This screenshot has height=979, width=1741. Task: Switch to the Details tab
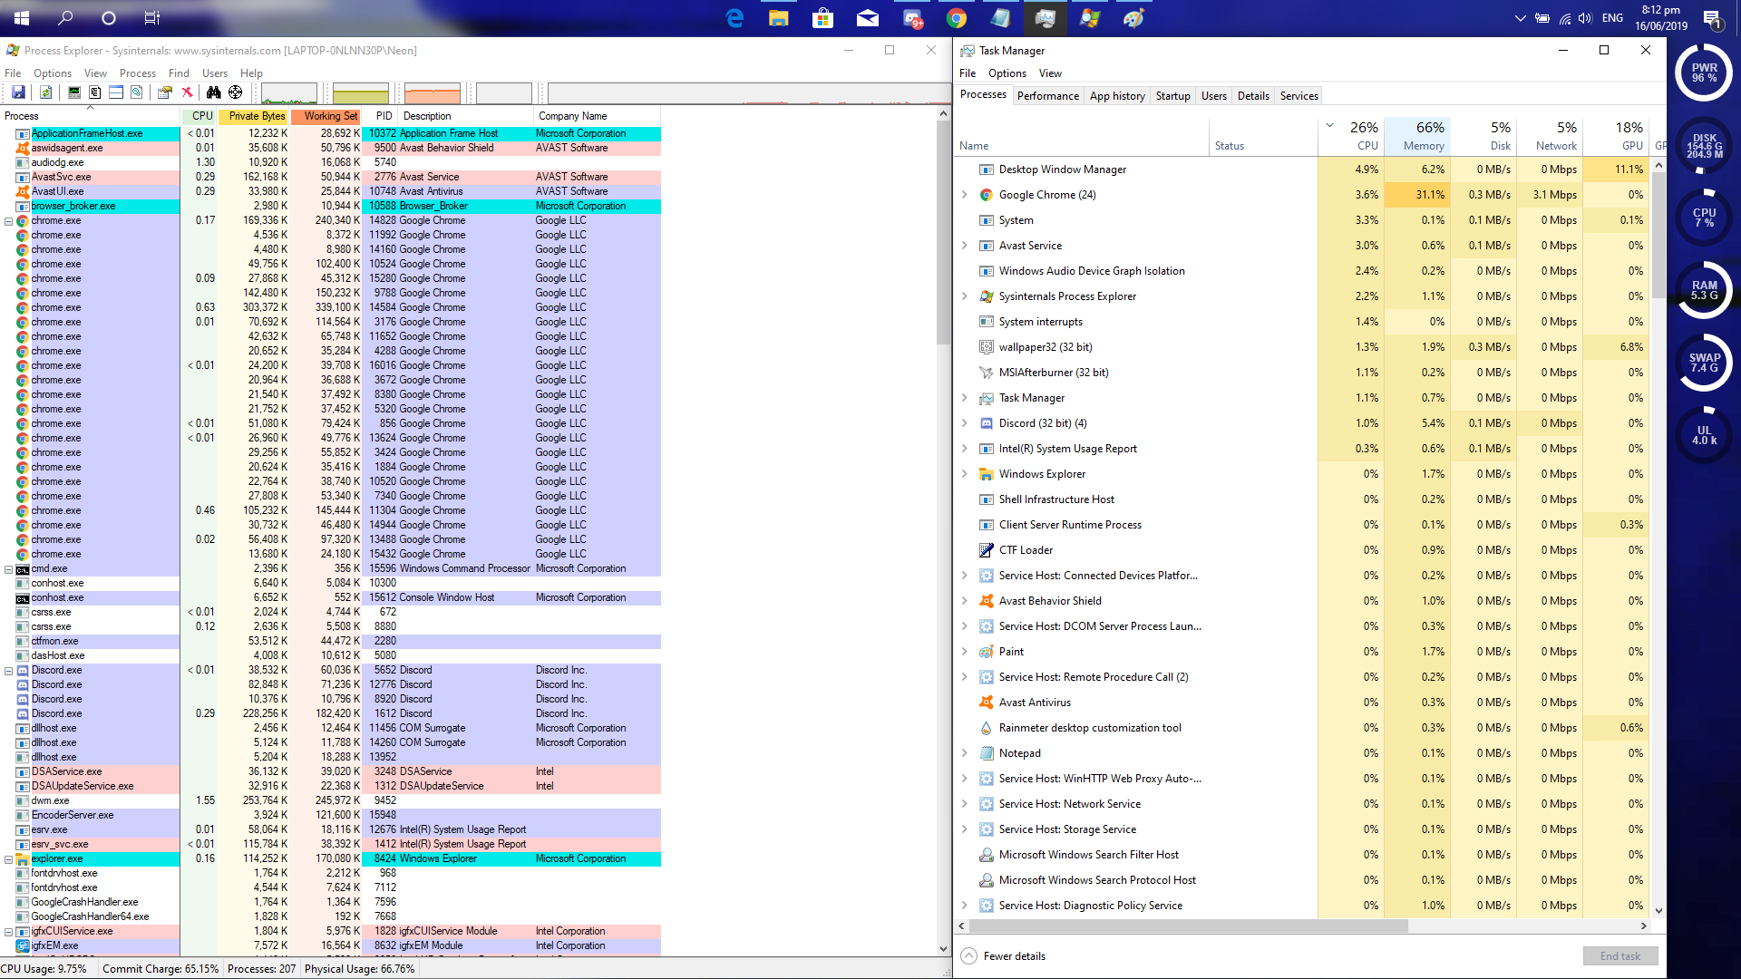(x=1253, y=96)
